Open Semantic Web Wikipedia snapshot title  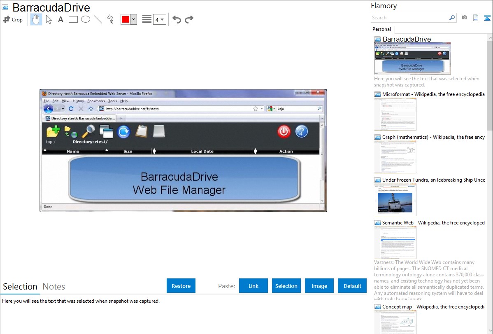(433, 222)
